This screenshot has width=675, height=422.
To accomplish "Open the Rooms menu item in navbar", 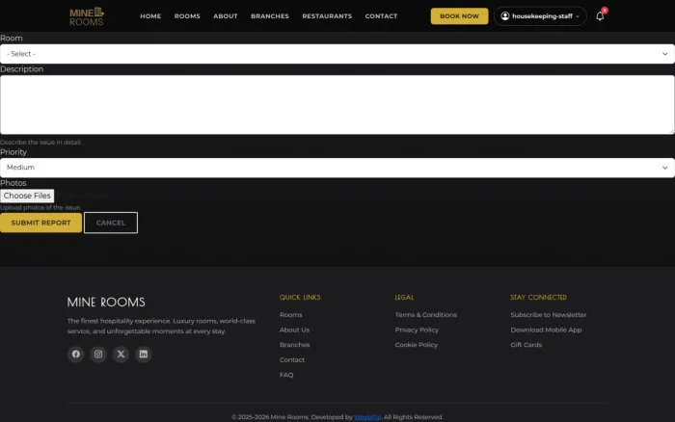I will [x=187, y=16].
